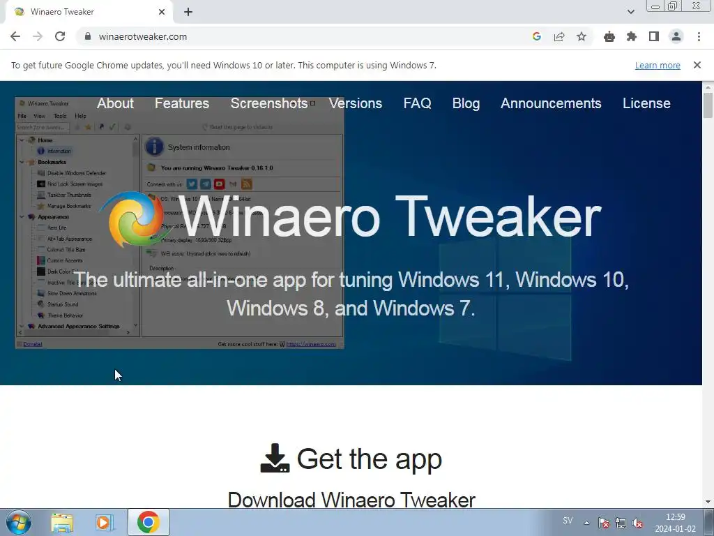Visit the Blog link
The width and height of the screenshot is (714, 536).
click(466, 103)
